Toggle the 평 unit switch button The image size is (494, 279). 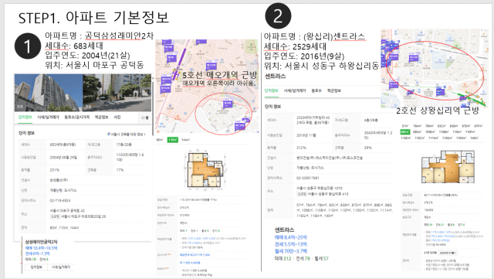(145, 117)
